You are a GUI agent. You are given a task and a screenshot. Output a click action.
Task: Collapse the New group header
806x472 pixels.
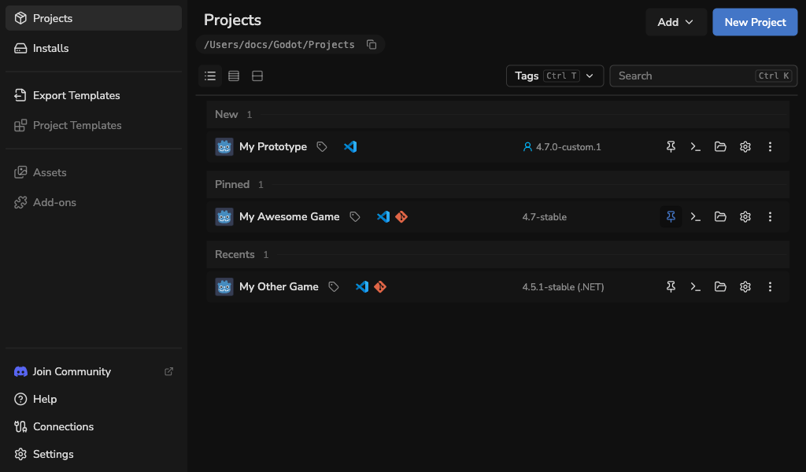pos(497,115)
